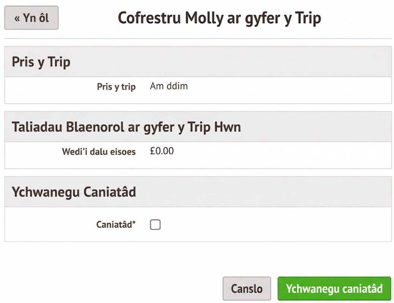Select the Ychwanegu Caniatâd section heading
This screenshot has height=303, width=394.
click(74, 192)
